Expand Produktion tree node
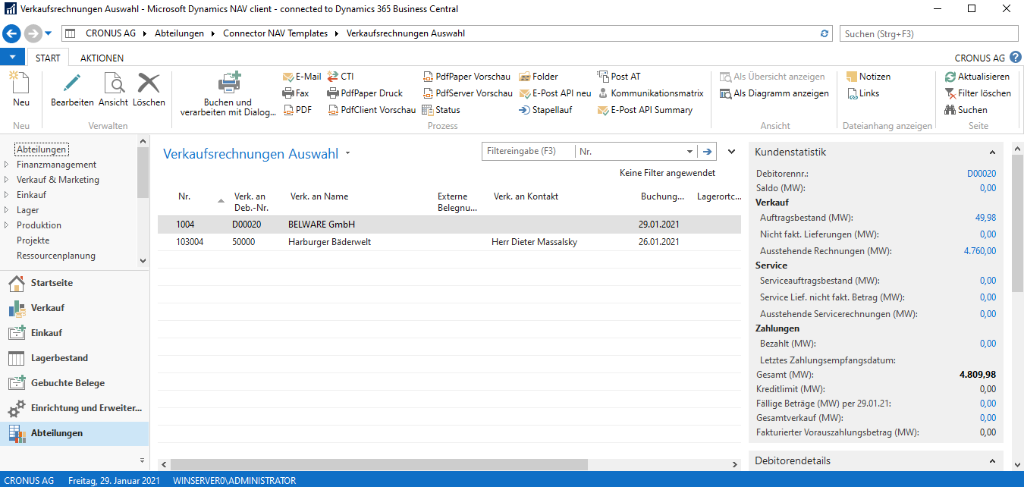This screenshot has width=1024, height=487. 8,225
